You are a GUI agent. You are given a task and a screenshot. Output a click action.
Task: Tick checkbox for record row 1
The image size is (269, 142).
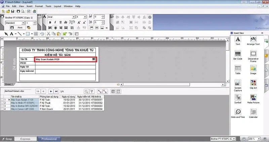(2, 100)
